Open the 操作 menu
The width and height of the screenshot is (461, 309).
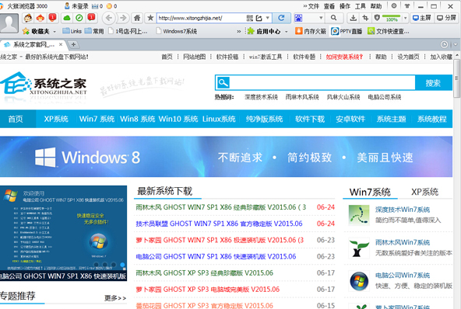[x=345, y=6]
